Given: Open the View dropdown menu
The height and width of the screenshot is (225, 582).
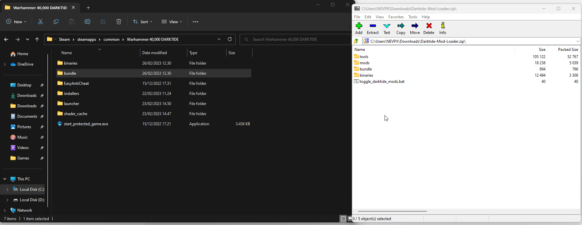Looking at the screenshot, I should (x=172, y=22).
